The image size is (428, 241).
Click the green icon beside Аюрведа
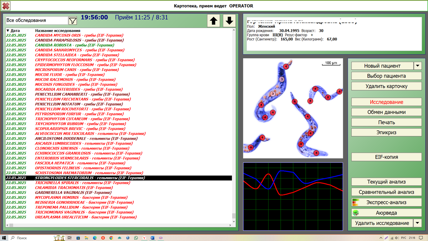[x=355, y=212]
